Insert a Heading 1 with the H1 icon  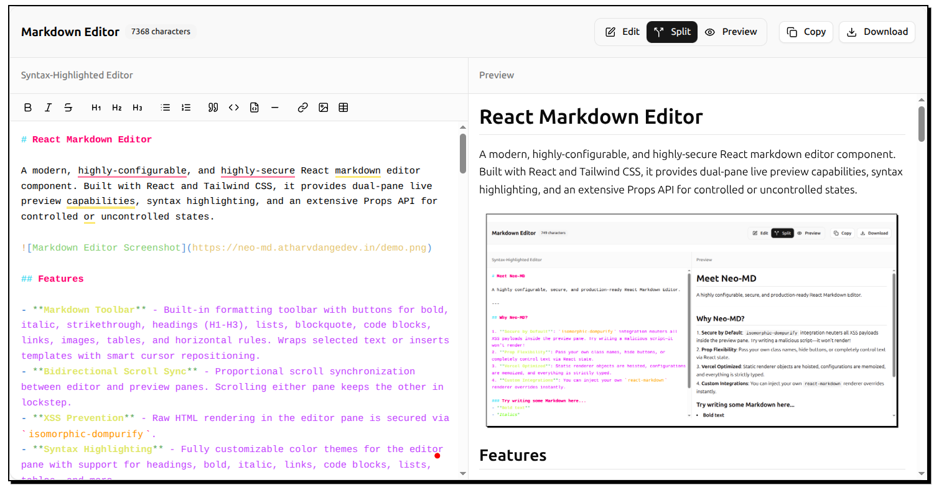point(96,107)
